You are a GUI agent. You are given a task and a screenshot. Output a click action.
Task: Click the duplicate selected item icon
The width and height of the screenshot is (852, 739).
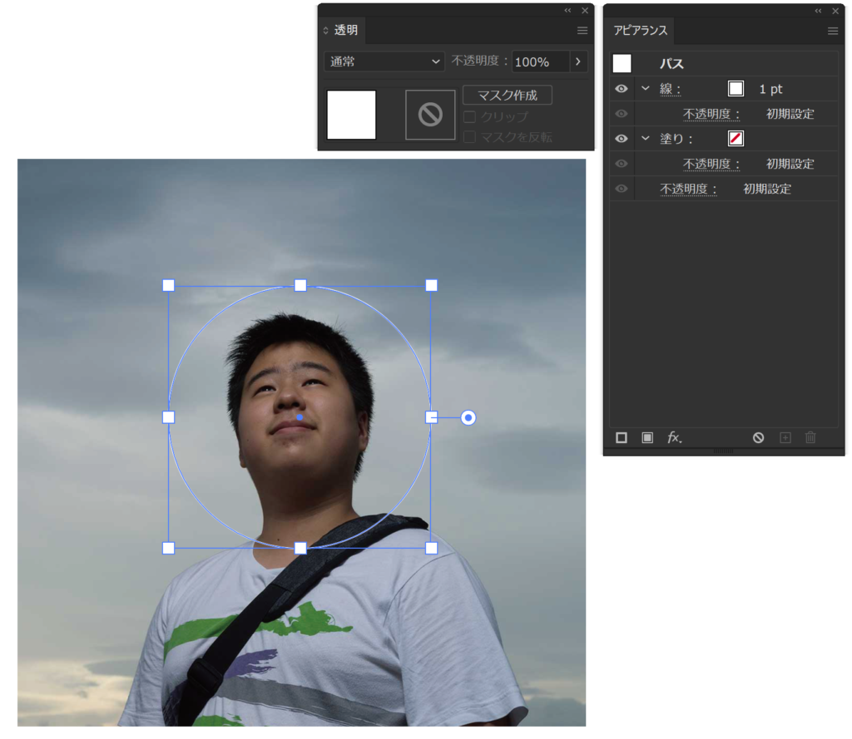click(785, 437)
